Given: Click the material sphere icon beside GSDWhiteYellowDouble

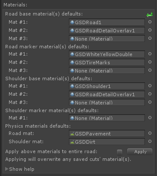Looking at the screenshot, I should click(x=72, y=54).
